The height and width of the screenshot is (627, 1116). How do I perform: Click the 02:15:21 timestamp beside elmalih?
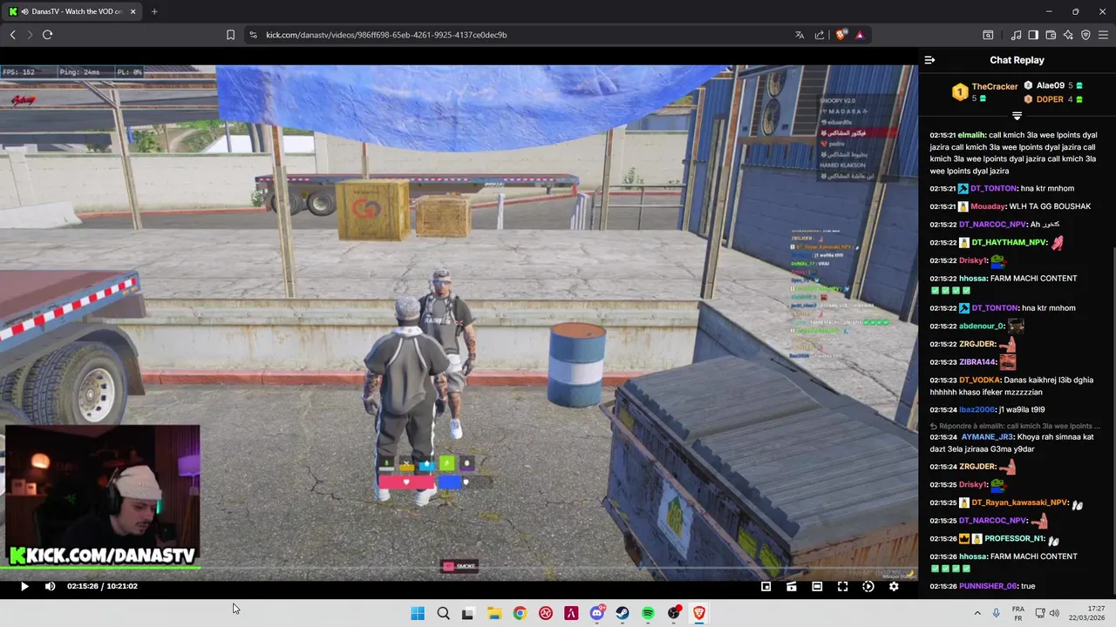point(942,135)
